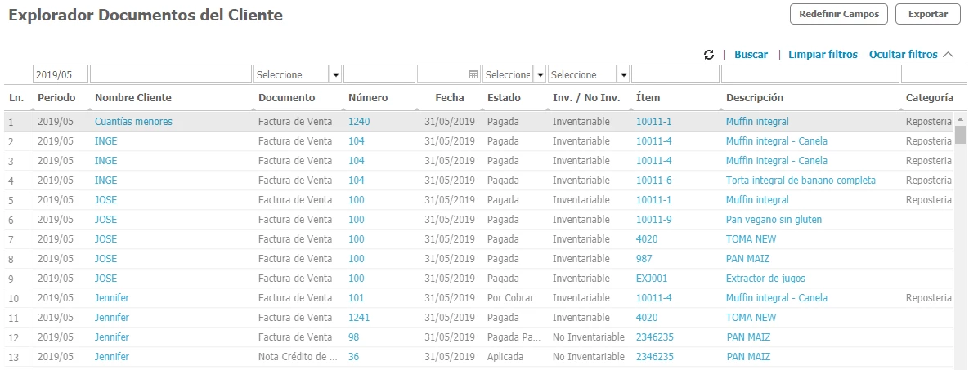Click the Redefinir Campos button
The width and height of the screenshot is (969, 370).
coord(839,14)
